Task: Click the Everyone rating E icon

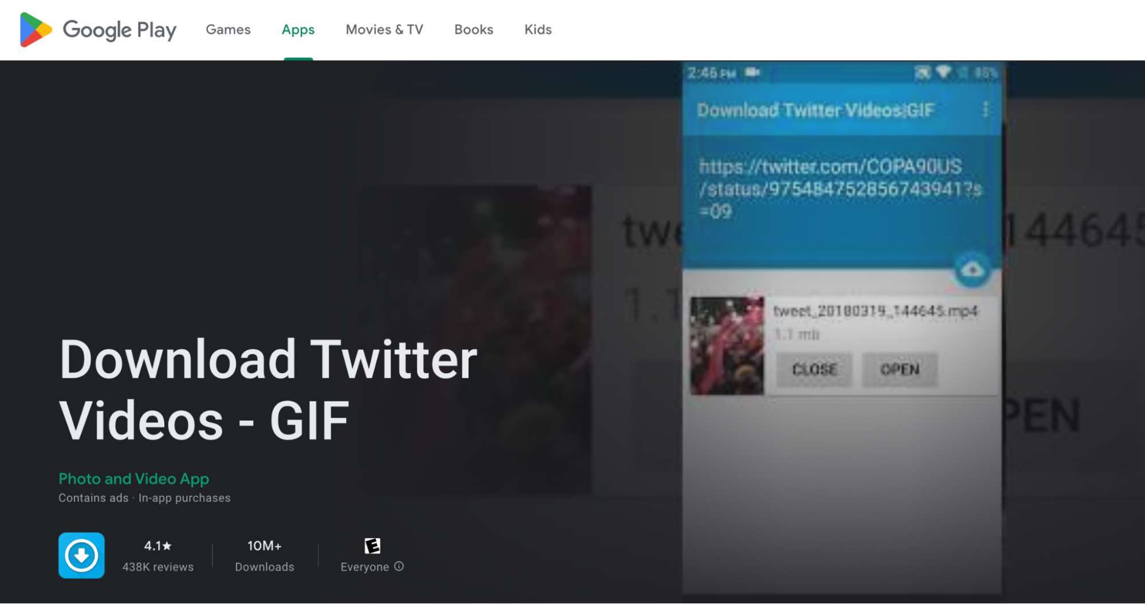Action: 372,546
